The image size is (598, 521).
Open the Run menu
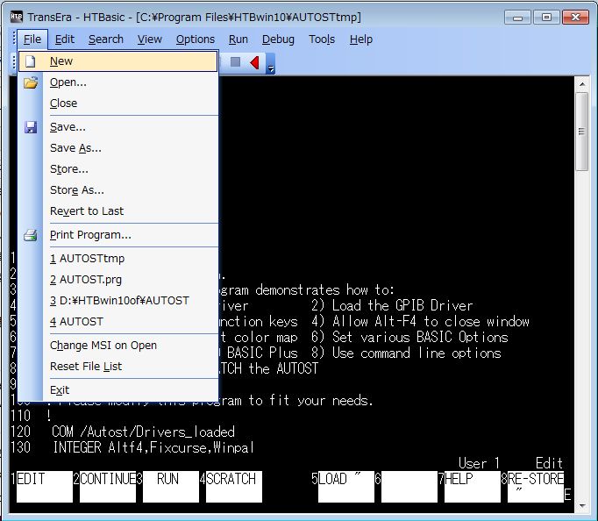[x=238, y=39]
